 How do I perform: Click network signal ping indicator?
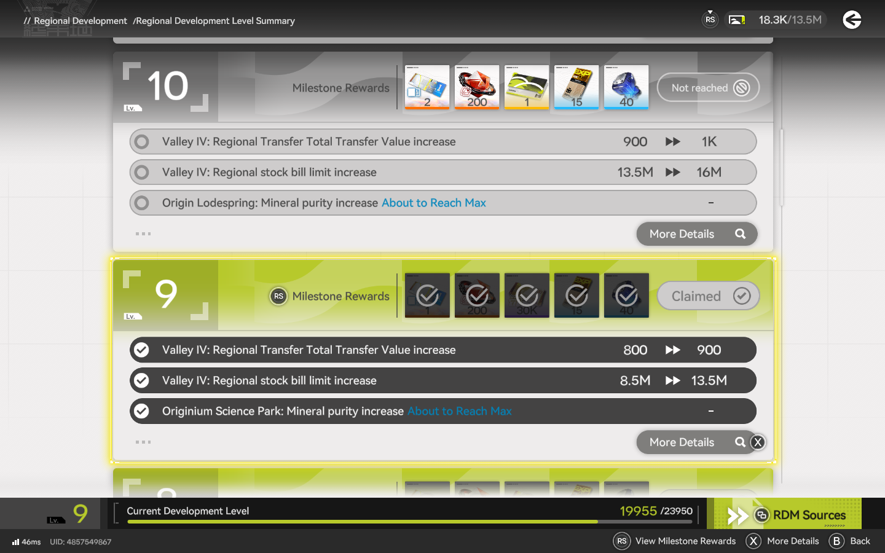coord(26,542)
